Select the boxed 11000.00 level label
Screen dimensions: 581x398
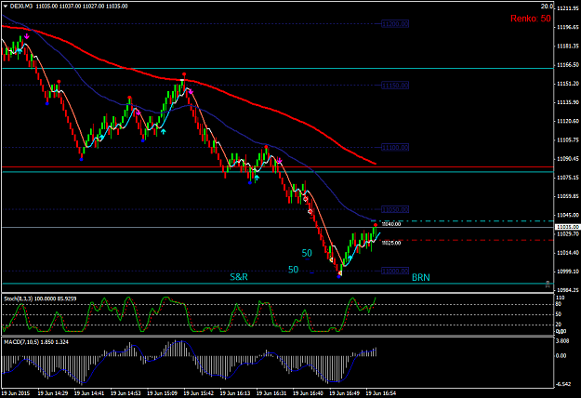[x=395, y=271]
